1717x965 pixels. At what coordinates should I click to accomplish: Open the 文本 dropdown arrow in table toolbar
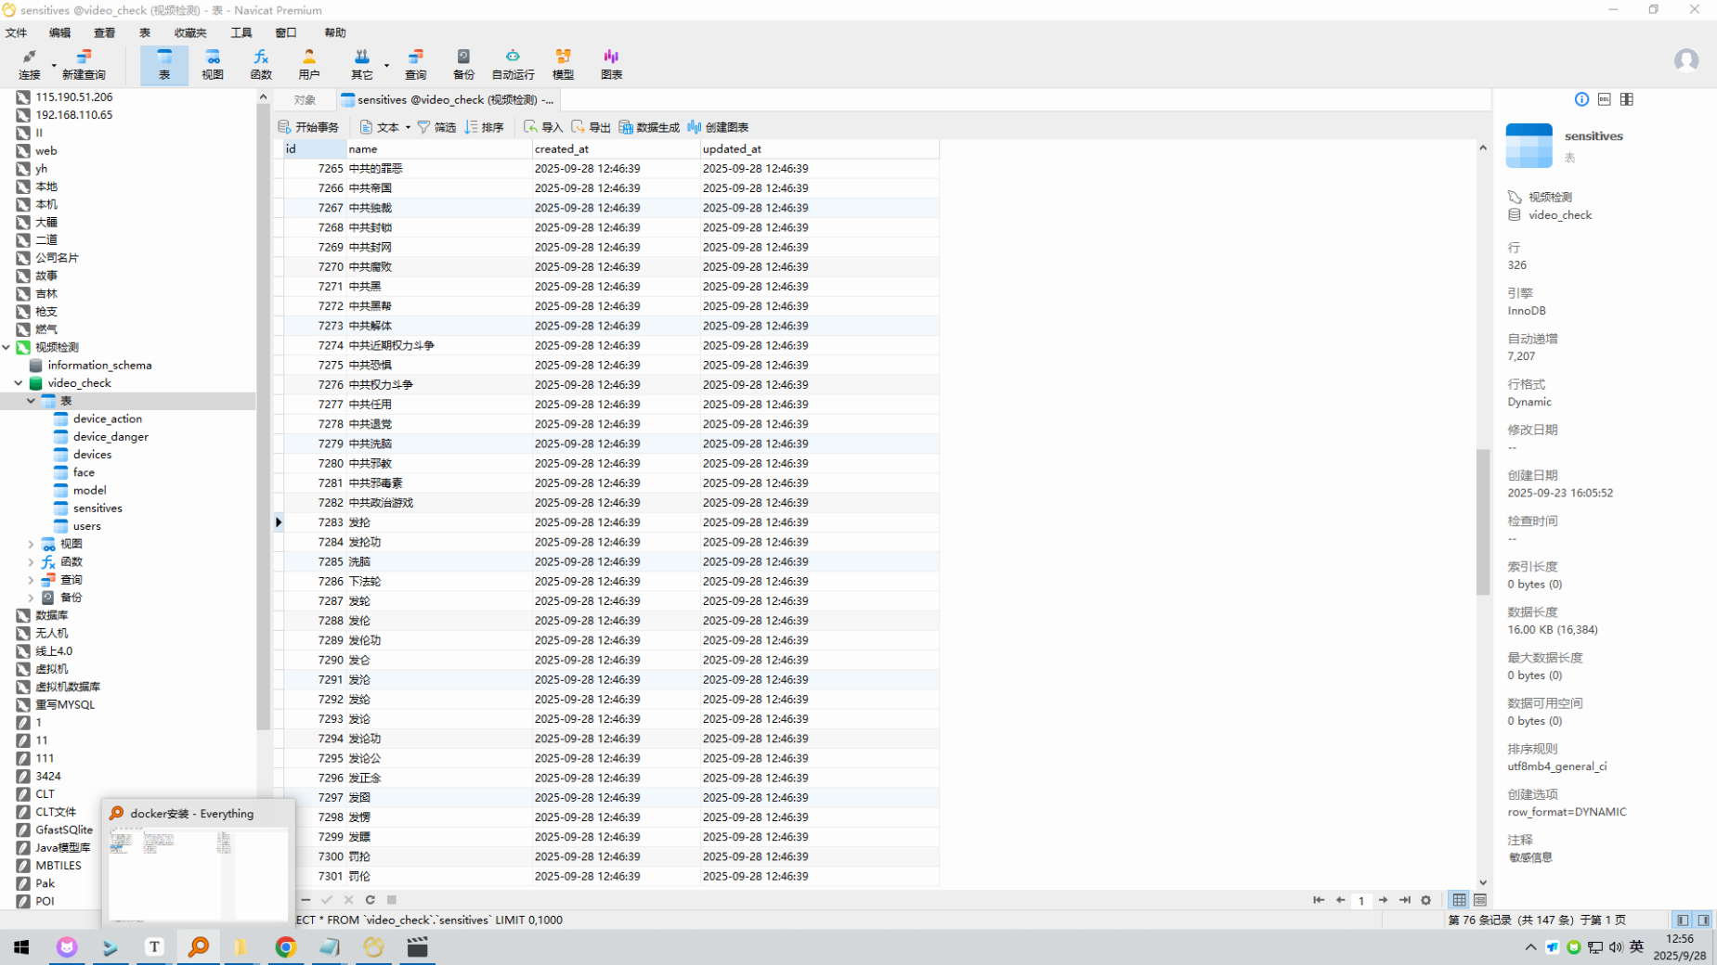pos(408,127)
